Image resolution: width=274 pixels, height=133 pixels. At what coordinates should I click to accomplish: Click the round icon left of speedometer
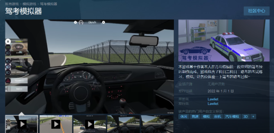(x=75, y=22)
